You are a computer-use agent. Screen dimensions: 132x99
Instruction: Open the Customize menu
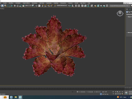(49, 3)
